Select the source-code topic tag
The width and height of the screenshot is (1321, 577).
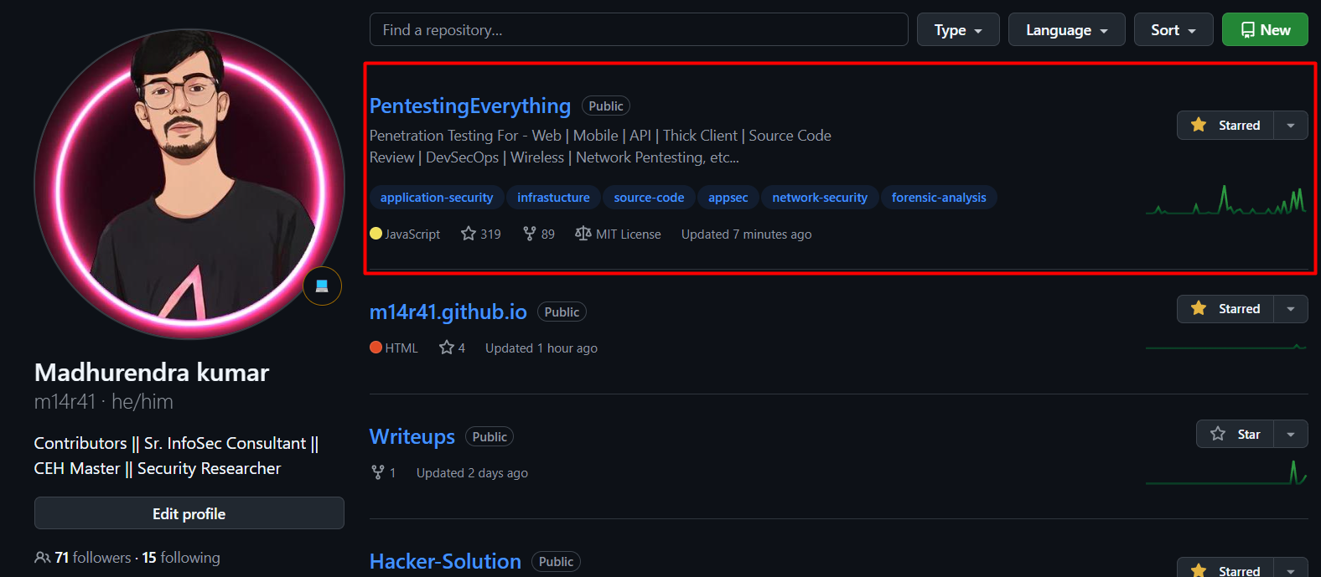[649, 198]
